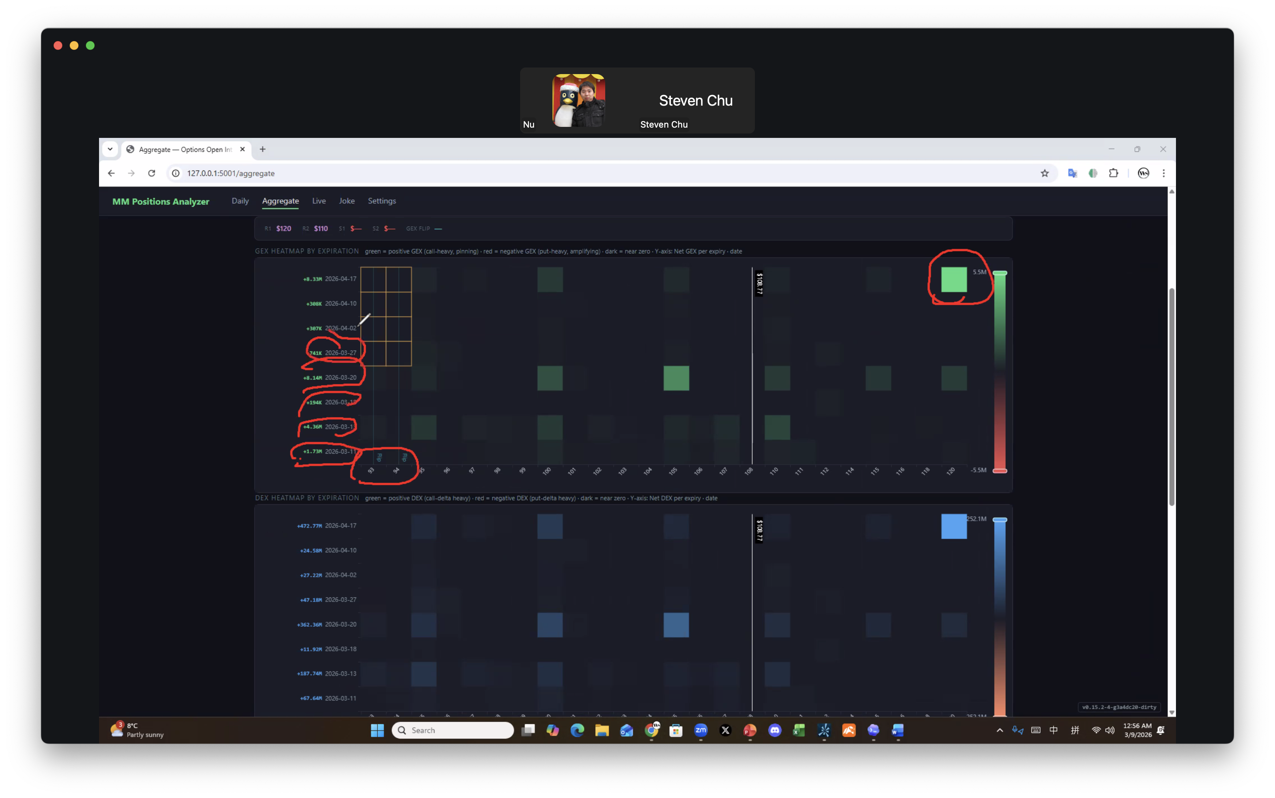Open Excel from the taskbar
The height and width of the screenshot is (798, 1275).
click(x=799, y=730)
